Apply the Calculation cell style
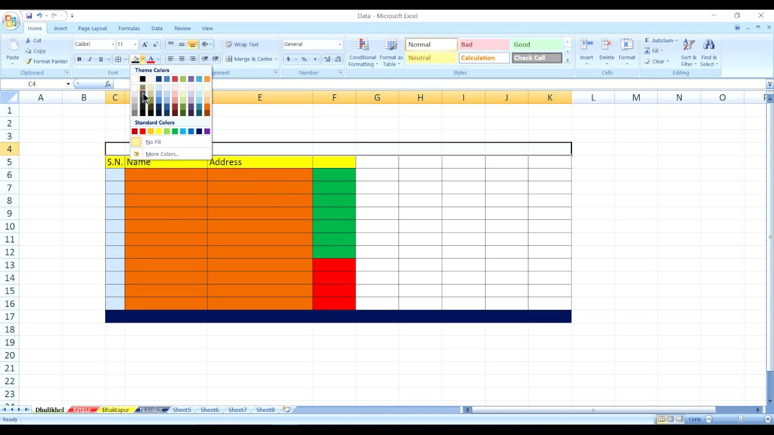Viewport: 774px width, 435px height. click(484, 58)
